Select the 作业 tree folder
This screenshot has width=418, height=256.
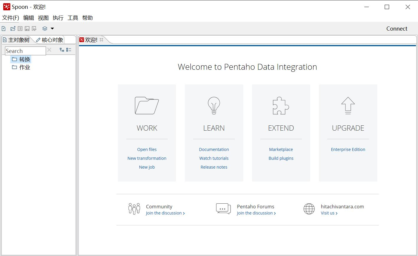[x=21, y=67]
